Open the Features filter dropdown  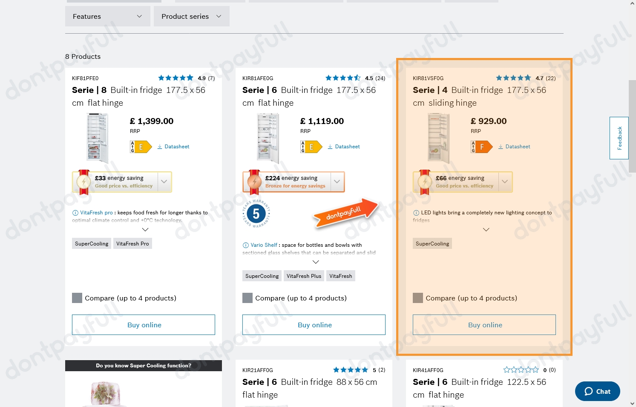tap(107, 16)
